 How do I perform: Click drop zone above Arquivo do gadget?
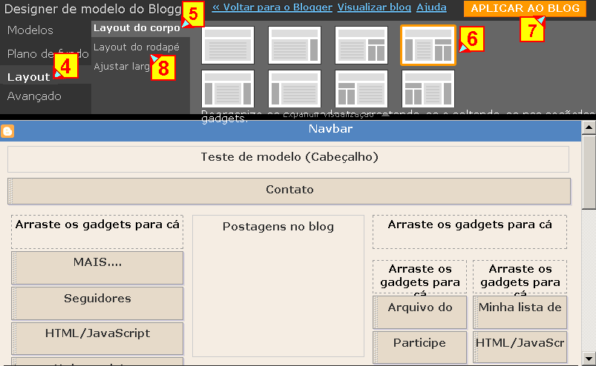[x=419, y=277]
